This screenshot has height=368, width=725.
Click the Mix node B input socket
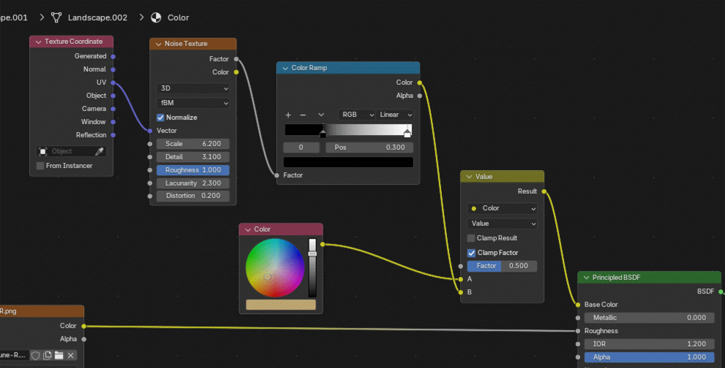point(461,292)
